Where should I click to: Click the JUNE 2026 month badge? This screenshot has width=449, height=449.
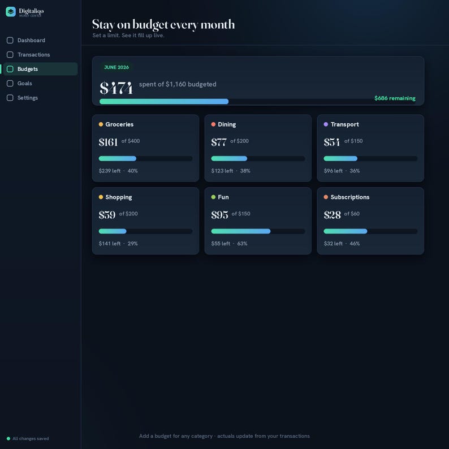coord(116,67)
